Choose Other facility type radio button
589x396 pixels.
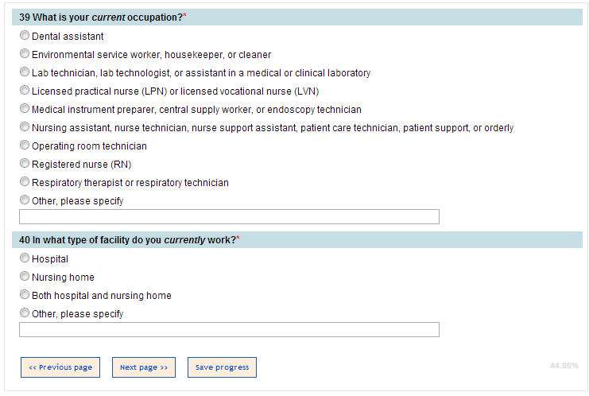tap(25, 313)
